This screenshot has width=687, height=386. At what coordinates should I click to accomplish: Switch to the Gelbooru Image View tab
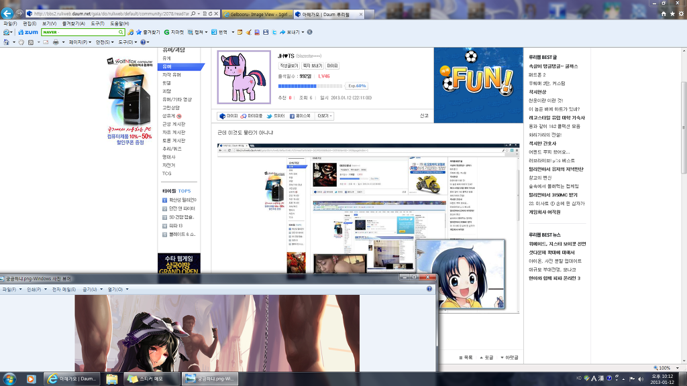257,13
